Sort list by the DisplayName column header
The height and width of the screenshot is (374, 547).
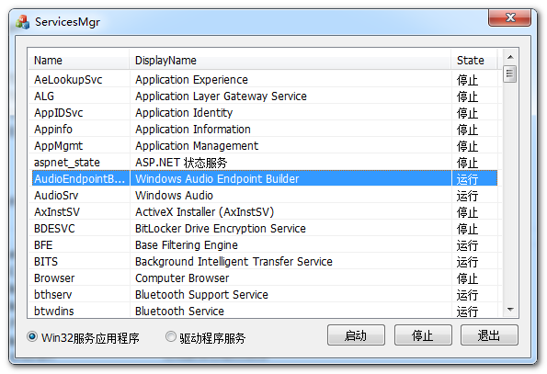point(291,61)
